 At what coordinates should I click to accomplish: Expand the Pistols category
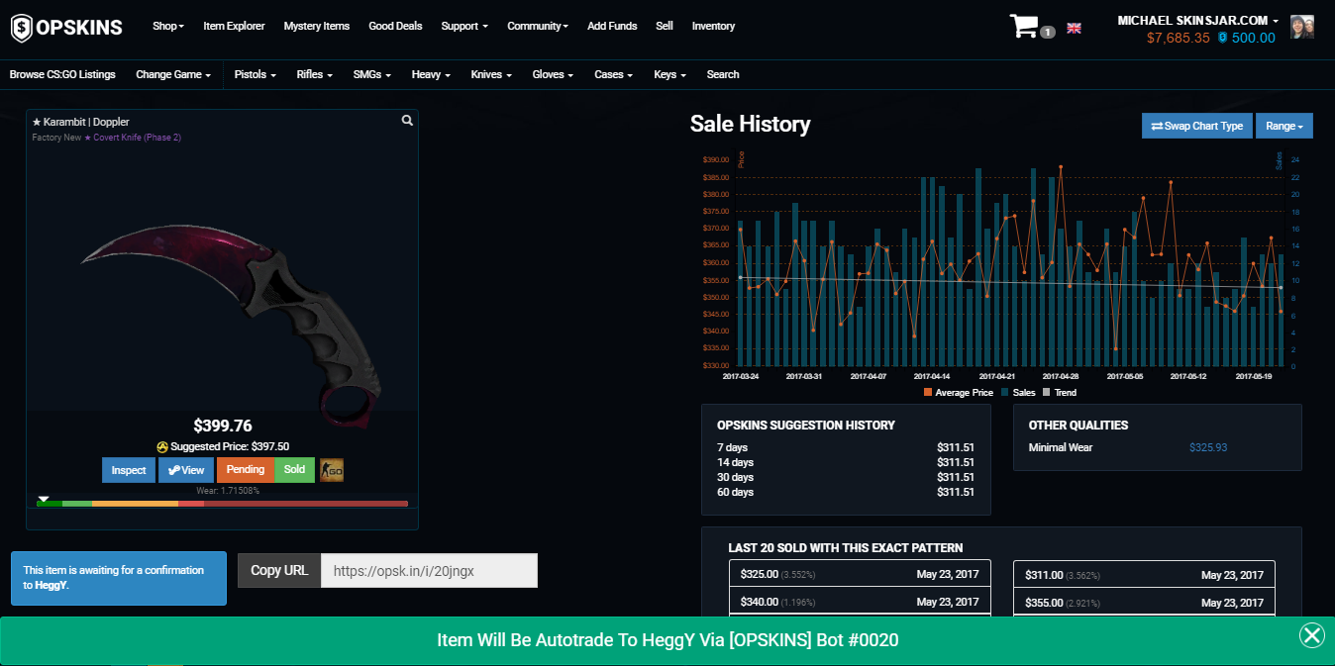[256, 74]
